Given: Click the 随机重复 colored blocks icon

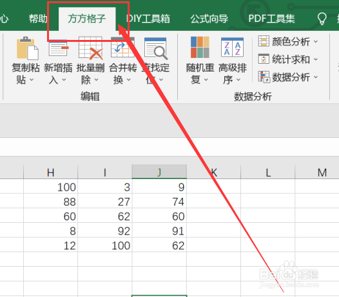Looking at the screenshot, I should click(x=200, y=47).
